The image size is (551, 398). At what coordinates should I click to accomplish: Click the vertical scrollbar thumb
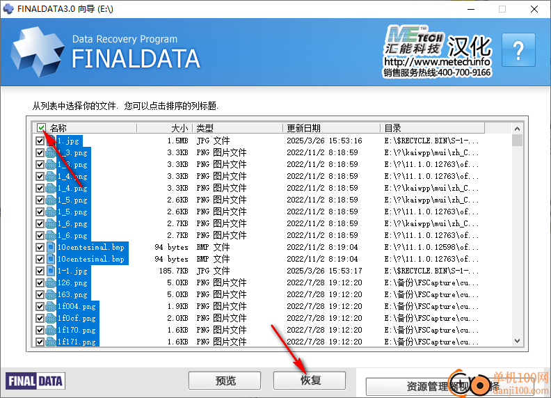(517, 140)
